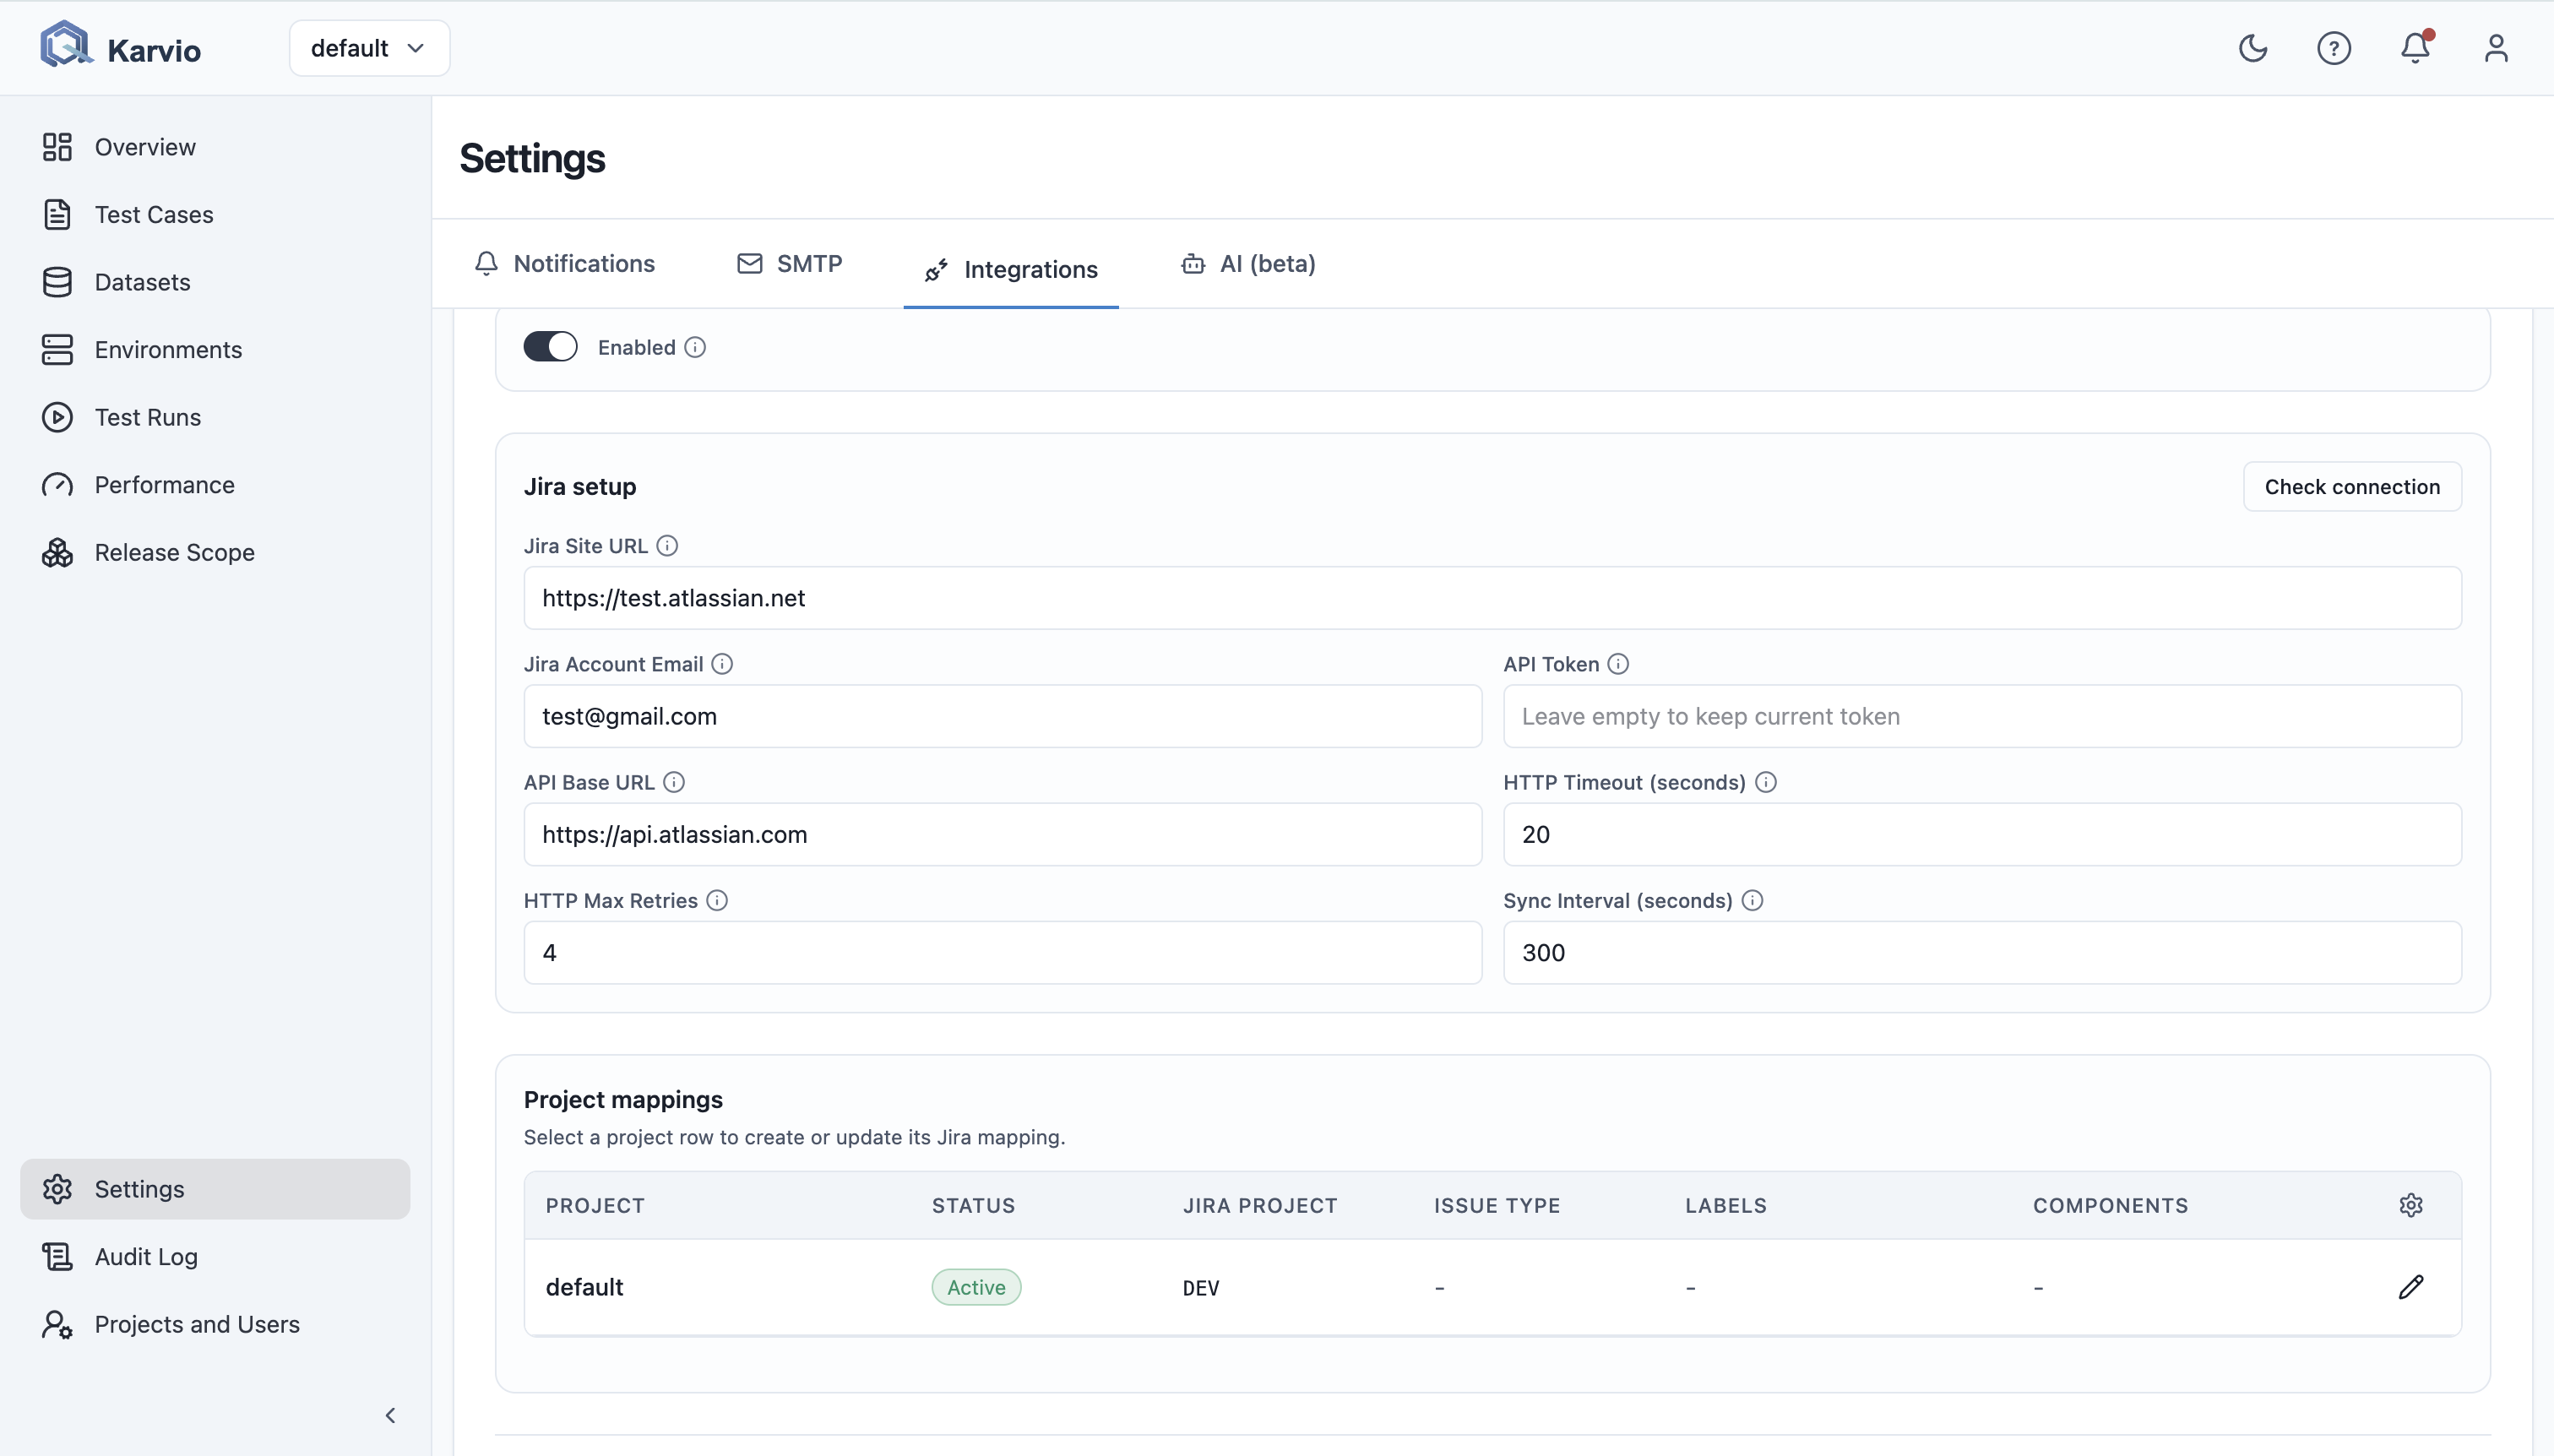2554x1456 pixels.
Task: Click the COMPONENTS column header
Action: pyautogui.click(x=2110, y=1205)
